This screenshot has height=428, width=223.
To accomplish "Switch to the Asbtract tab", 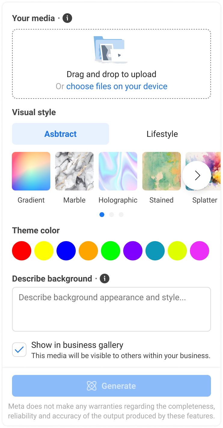I will pyautogui.click(x=60, y=134).
